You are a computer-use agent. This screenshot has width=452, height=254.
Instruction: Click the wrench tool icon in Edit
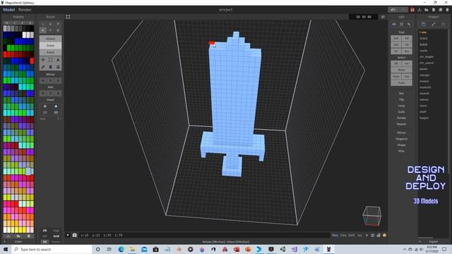click(409, 25)
